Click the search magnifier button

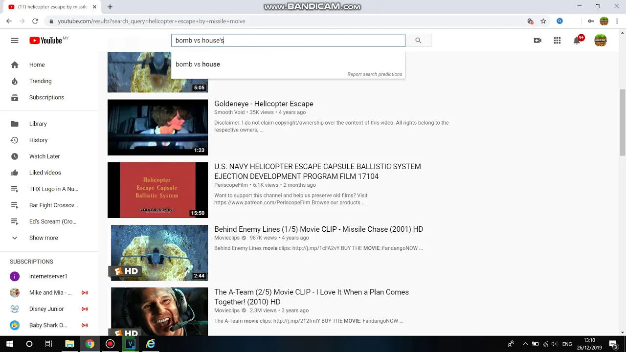tap(418, 41)
